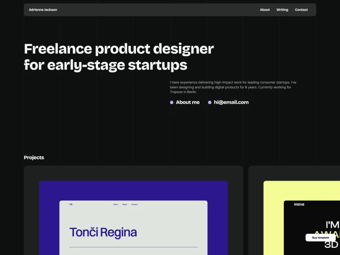Open the Tonči Regina project thumbnail

[133, 218]
